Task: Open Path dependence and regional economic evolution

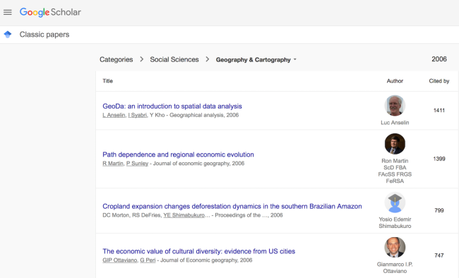Action: (178, 155)
